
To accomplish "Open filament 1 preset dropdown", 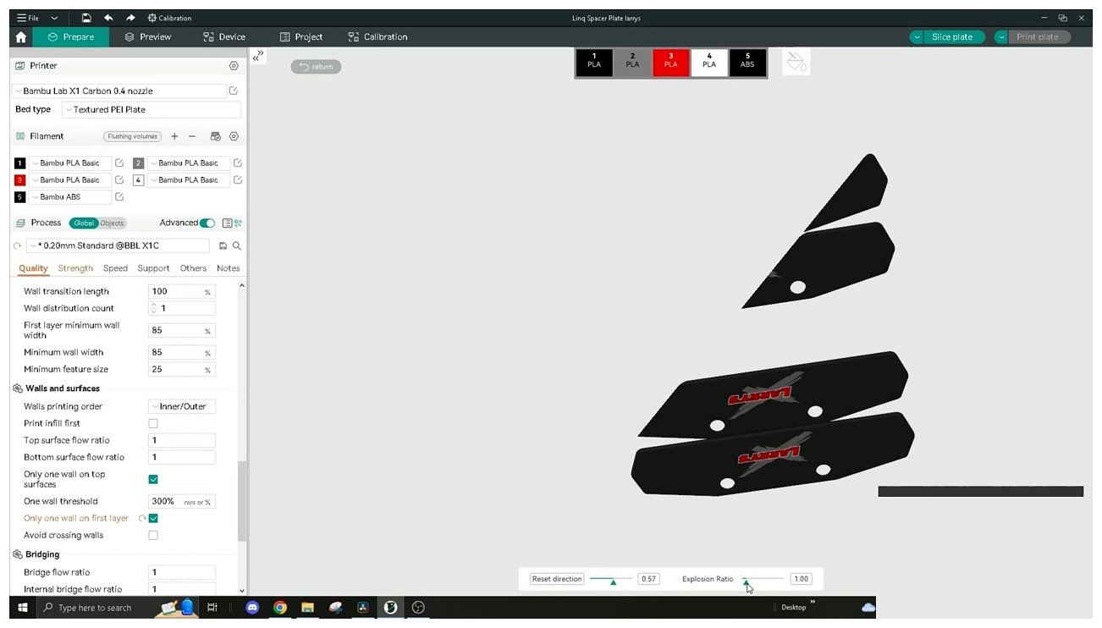I will (71, 163).
